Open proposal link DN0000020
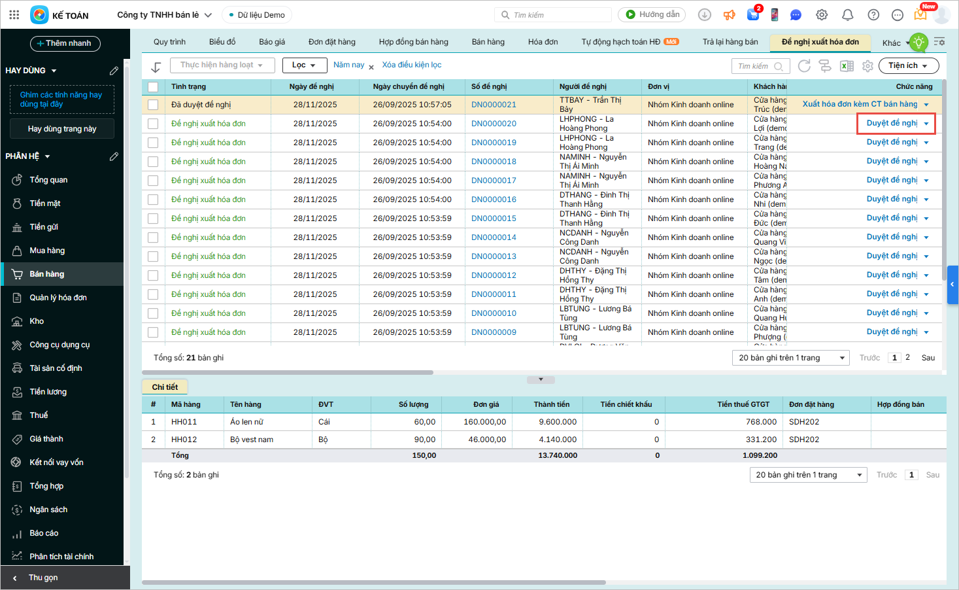The width and height of the screenshot is (959, 590). [x=494, y=124]
